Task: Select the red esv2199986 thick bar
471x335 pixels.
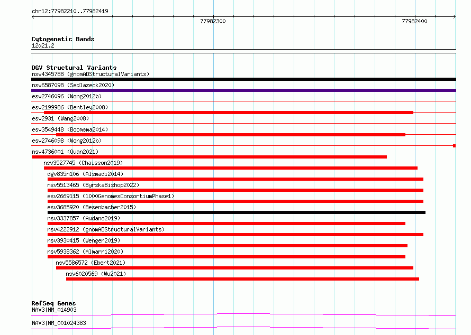Action: (229, 113)
